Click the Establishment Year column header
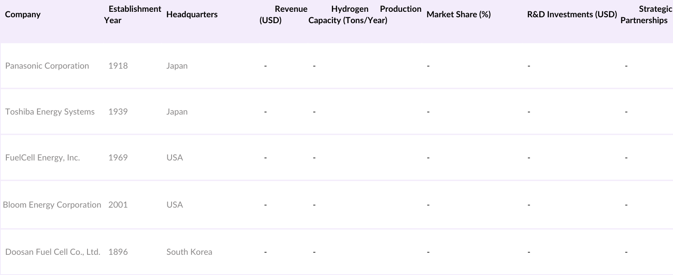 pyautogui.click(x=132, y=14)
